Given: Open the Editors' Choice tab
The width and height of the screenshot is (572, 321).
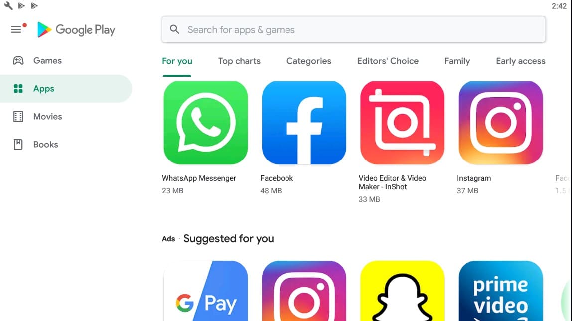Looking at the screenshot, I should point(388,61).
